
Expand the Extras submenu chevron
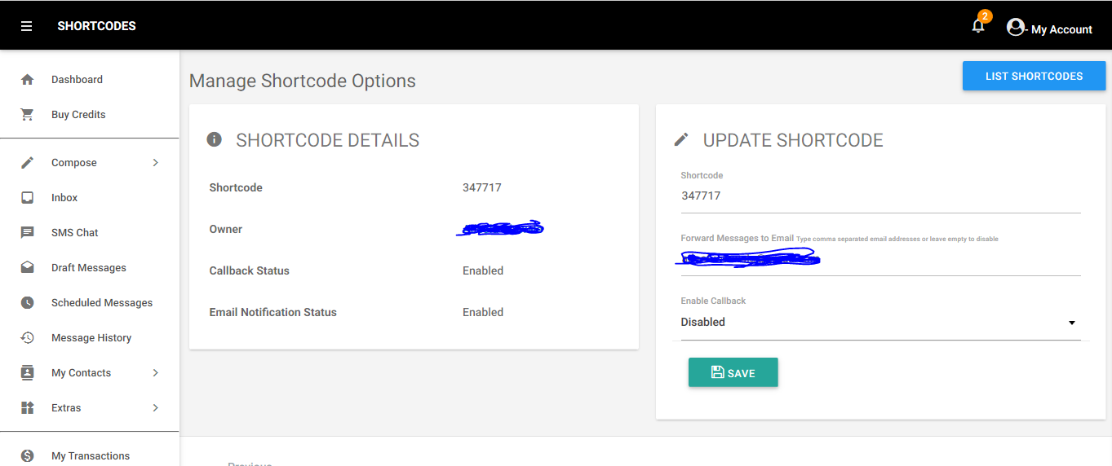click(155, 408)
